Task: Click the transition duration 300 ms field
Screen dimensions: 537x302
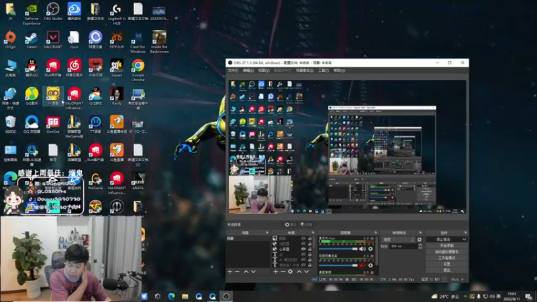Action: tap(403, 246)
